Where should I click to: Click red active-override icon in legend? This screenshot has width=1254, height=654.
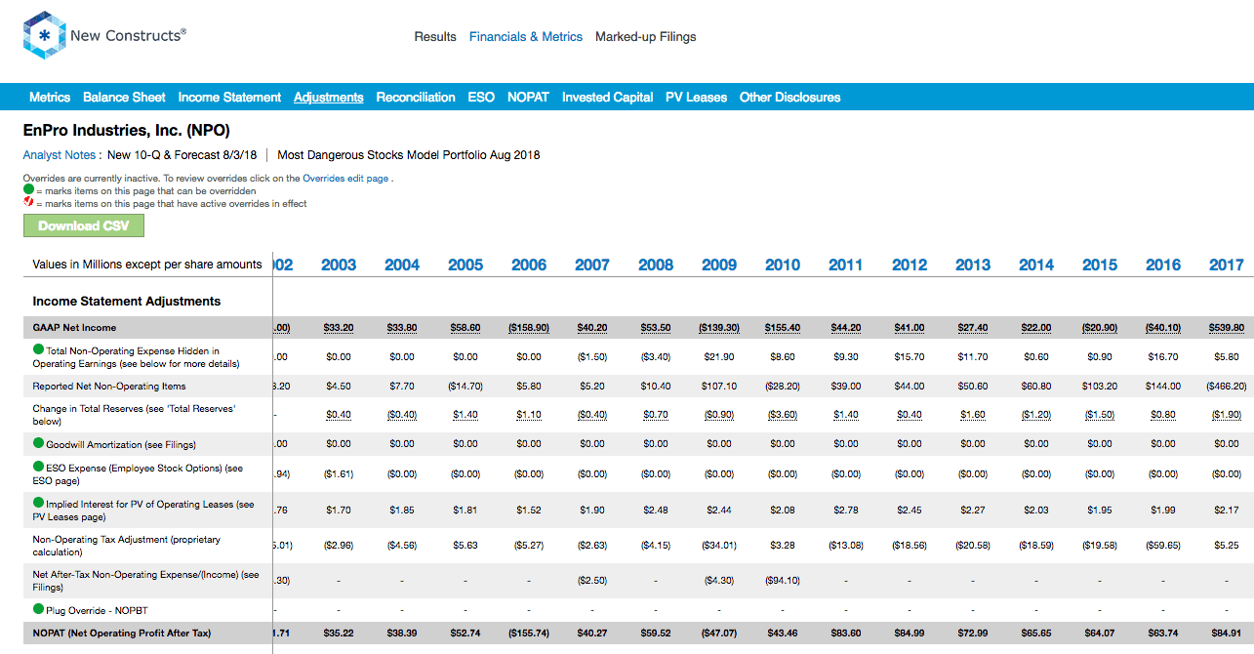(28, 203)
